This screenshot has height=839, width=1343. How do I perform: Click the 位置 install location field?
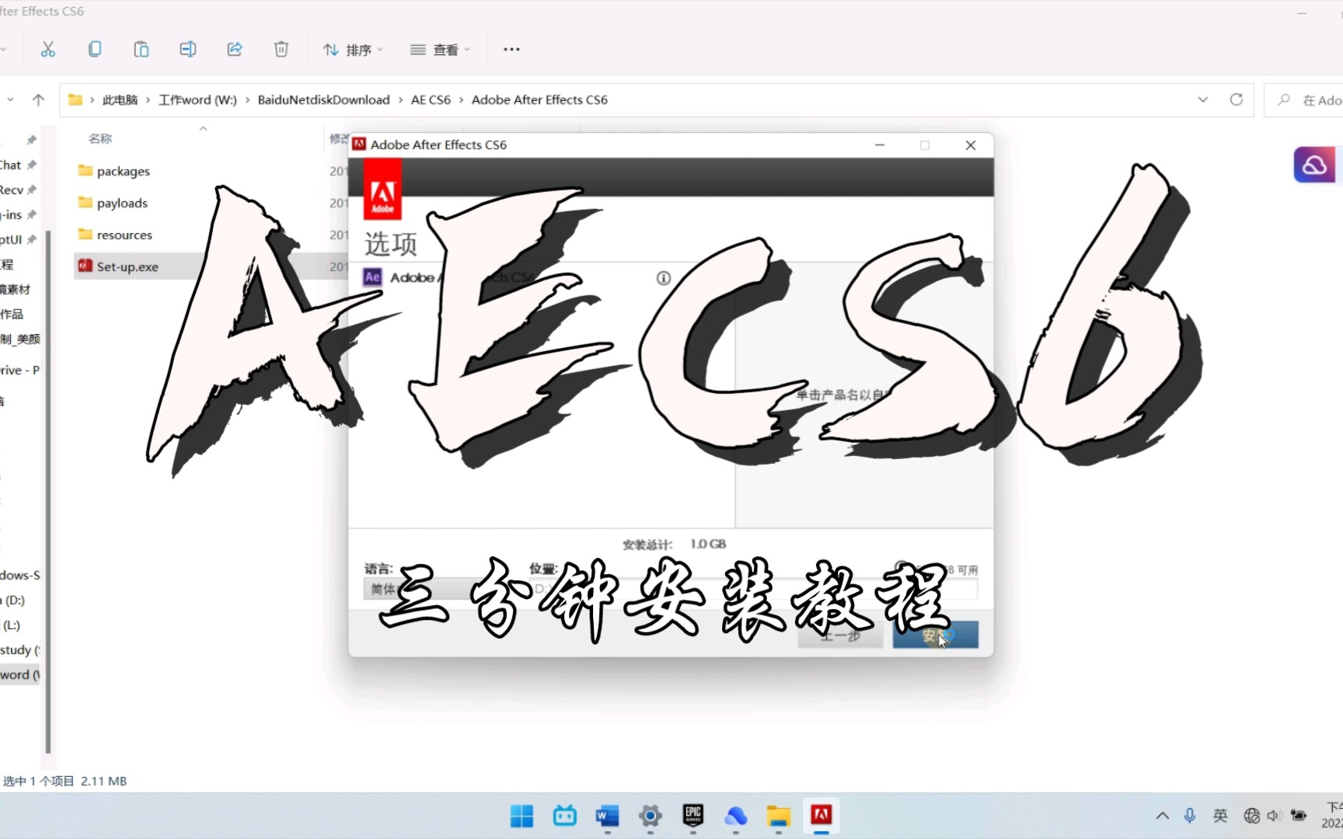coord(754,589)
